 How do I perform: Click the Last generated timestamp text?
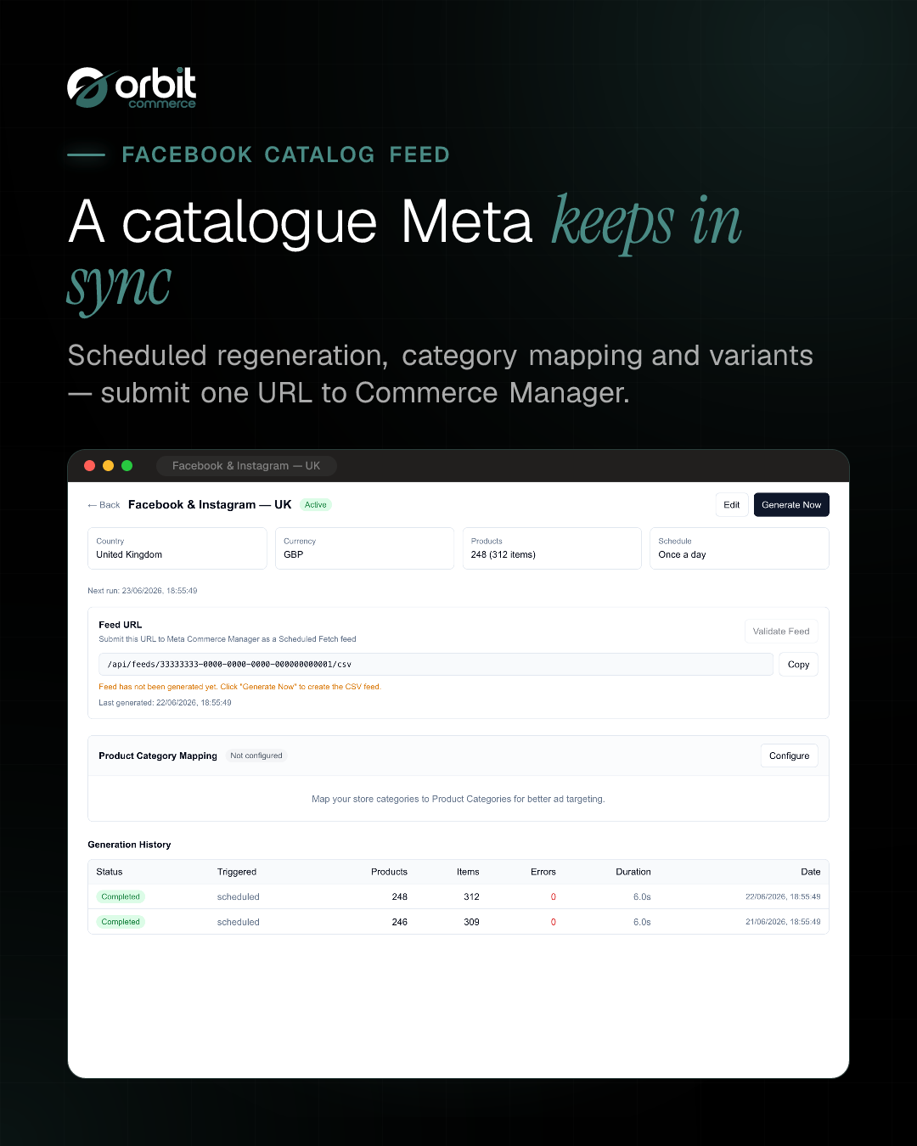[x=165, y=703]
